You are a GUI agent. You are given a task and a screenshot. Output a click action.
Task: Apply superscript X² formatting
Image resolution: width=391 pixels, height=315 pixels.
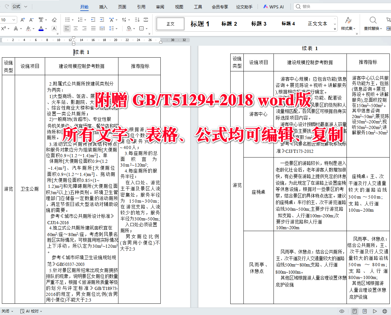pyautogui.click(x=3, y=28)
